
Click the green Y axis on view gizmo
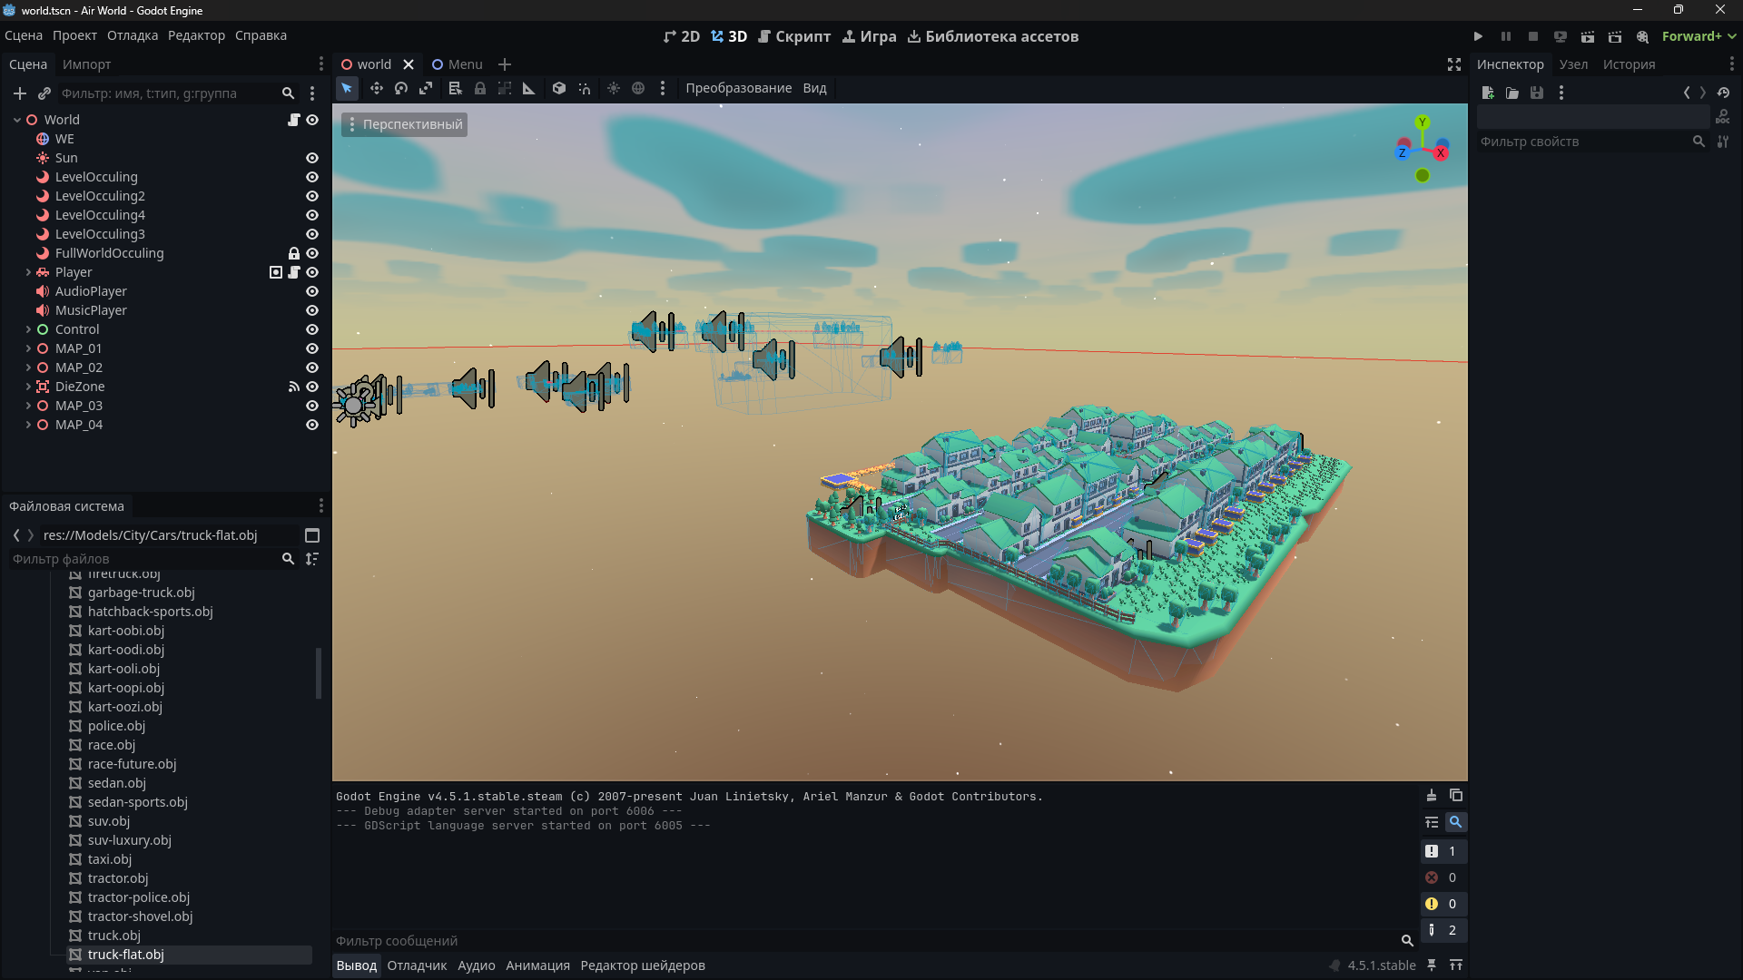tap(1423, 122)
